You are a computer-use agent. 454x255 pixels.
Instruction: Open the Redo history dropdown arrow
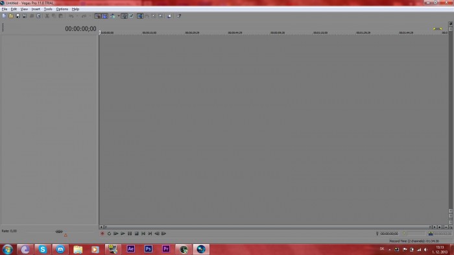click(90, 16)
